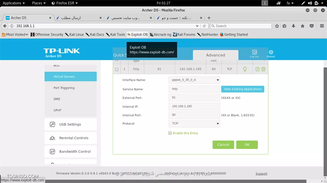Screen dimensions: 327x183
Task: Click workspace indicator 1 in top bar
Action: [x=265, y=3]
